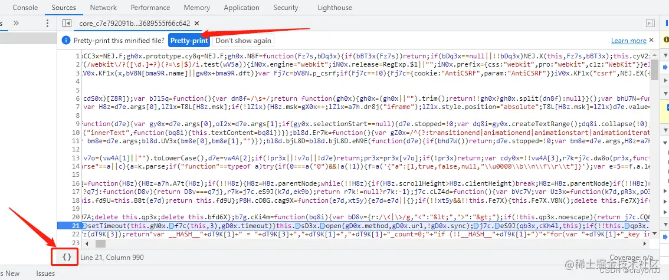669x280 pixels.
Task: Show more navigator tabs chevron
Action: tap(16, 23)
